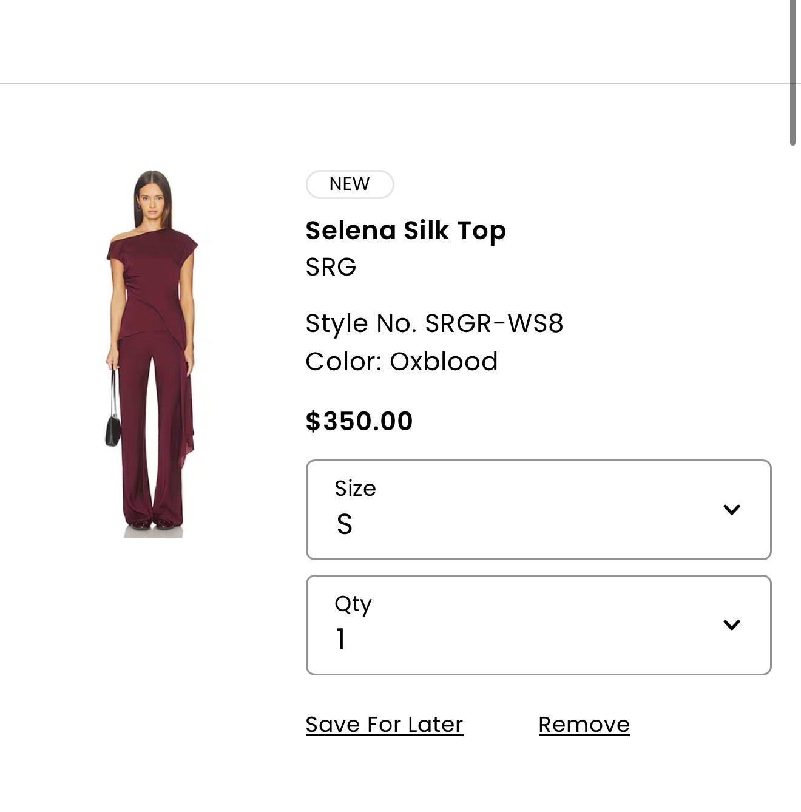This screenshot has height=812, width=801.
Task: Open the oxblood outfit product thumbnail
Action: tap(152, 353)
